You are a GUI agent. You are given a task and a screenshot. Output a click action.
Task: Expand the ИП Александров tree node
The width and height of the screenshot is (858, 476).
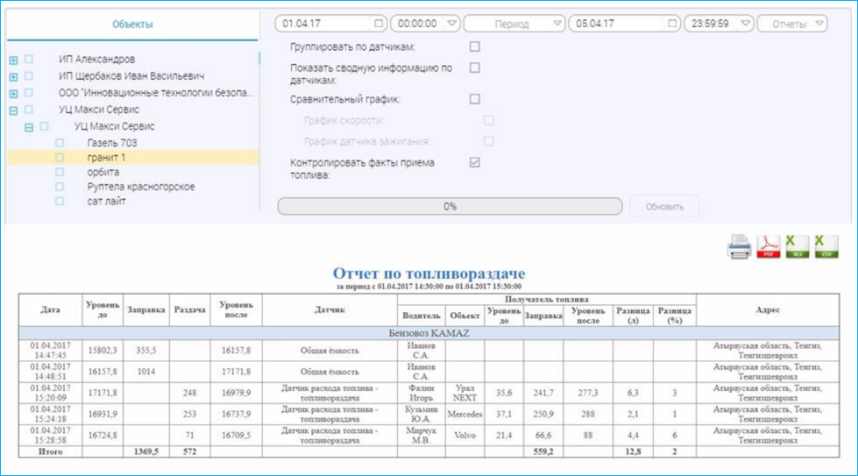pos(13,60)
